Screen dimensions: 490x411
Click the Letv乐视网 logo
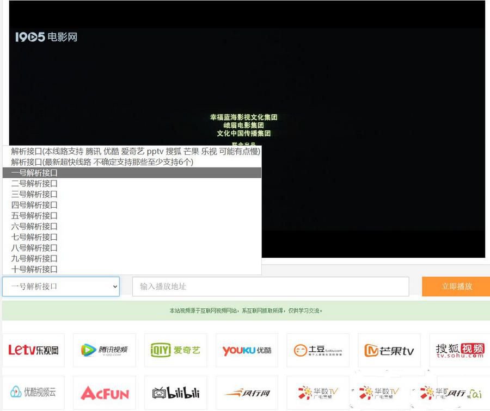[x=34, y=350]
